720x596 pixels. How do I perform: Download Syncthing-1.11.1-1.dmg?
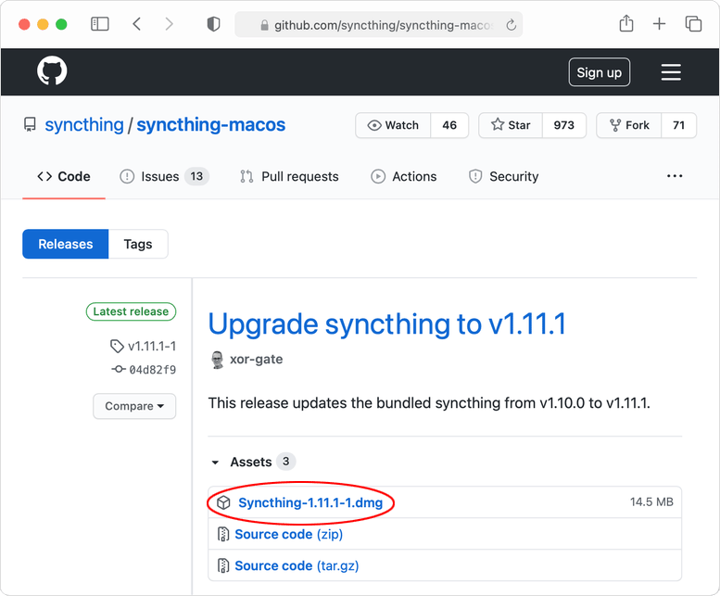tap(310, 502)
